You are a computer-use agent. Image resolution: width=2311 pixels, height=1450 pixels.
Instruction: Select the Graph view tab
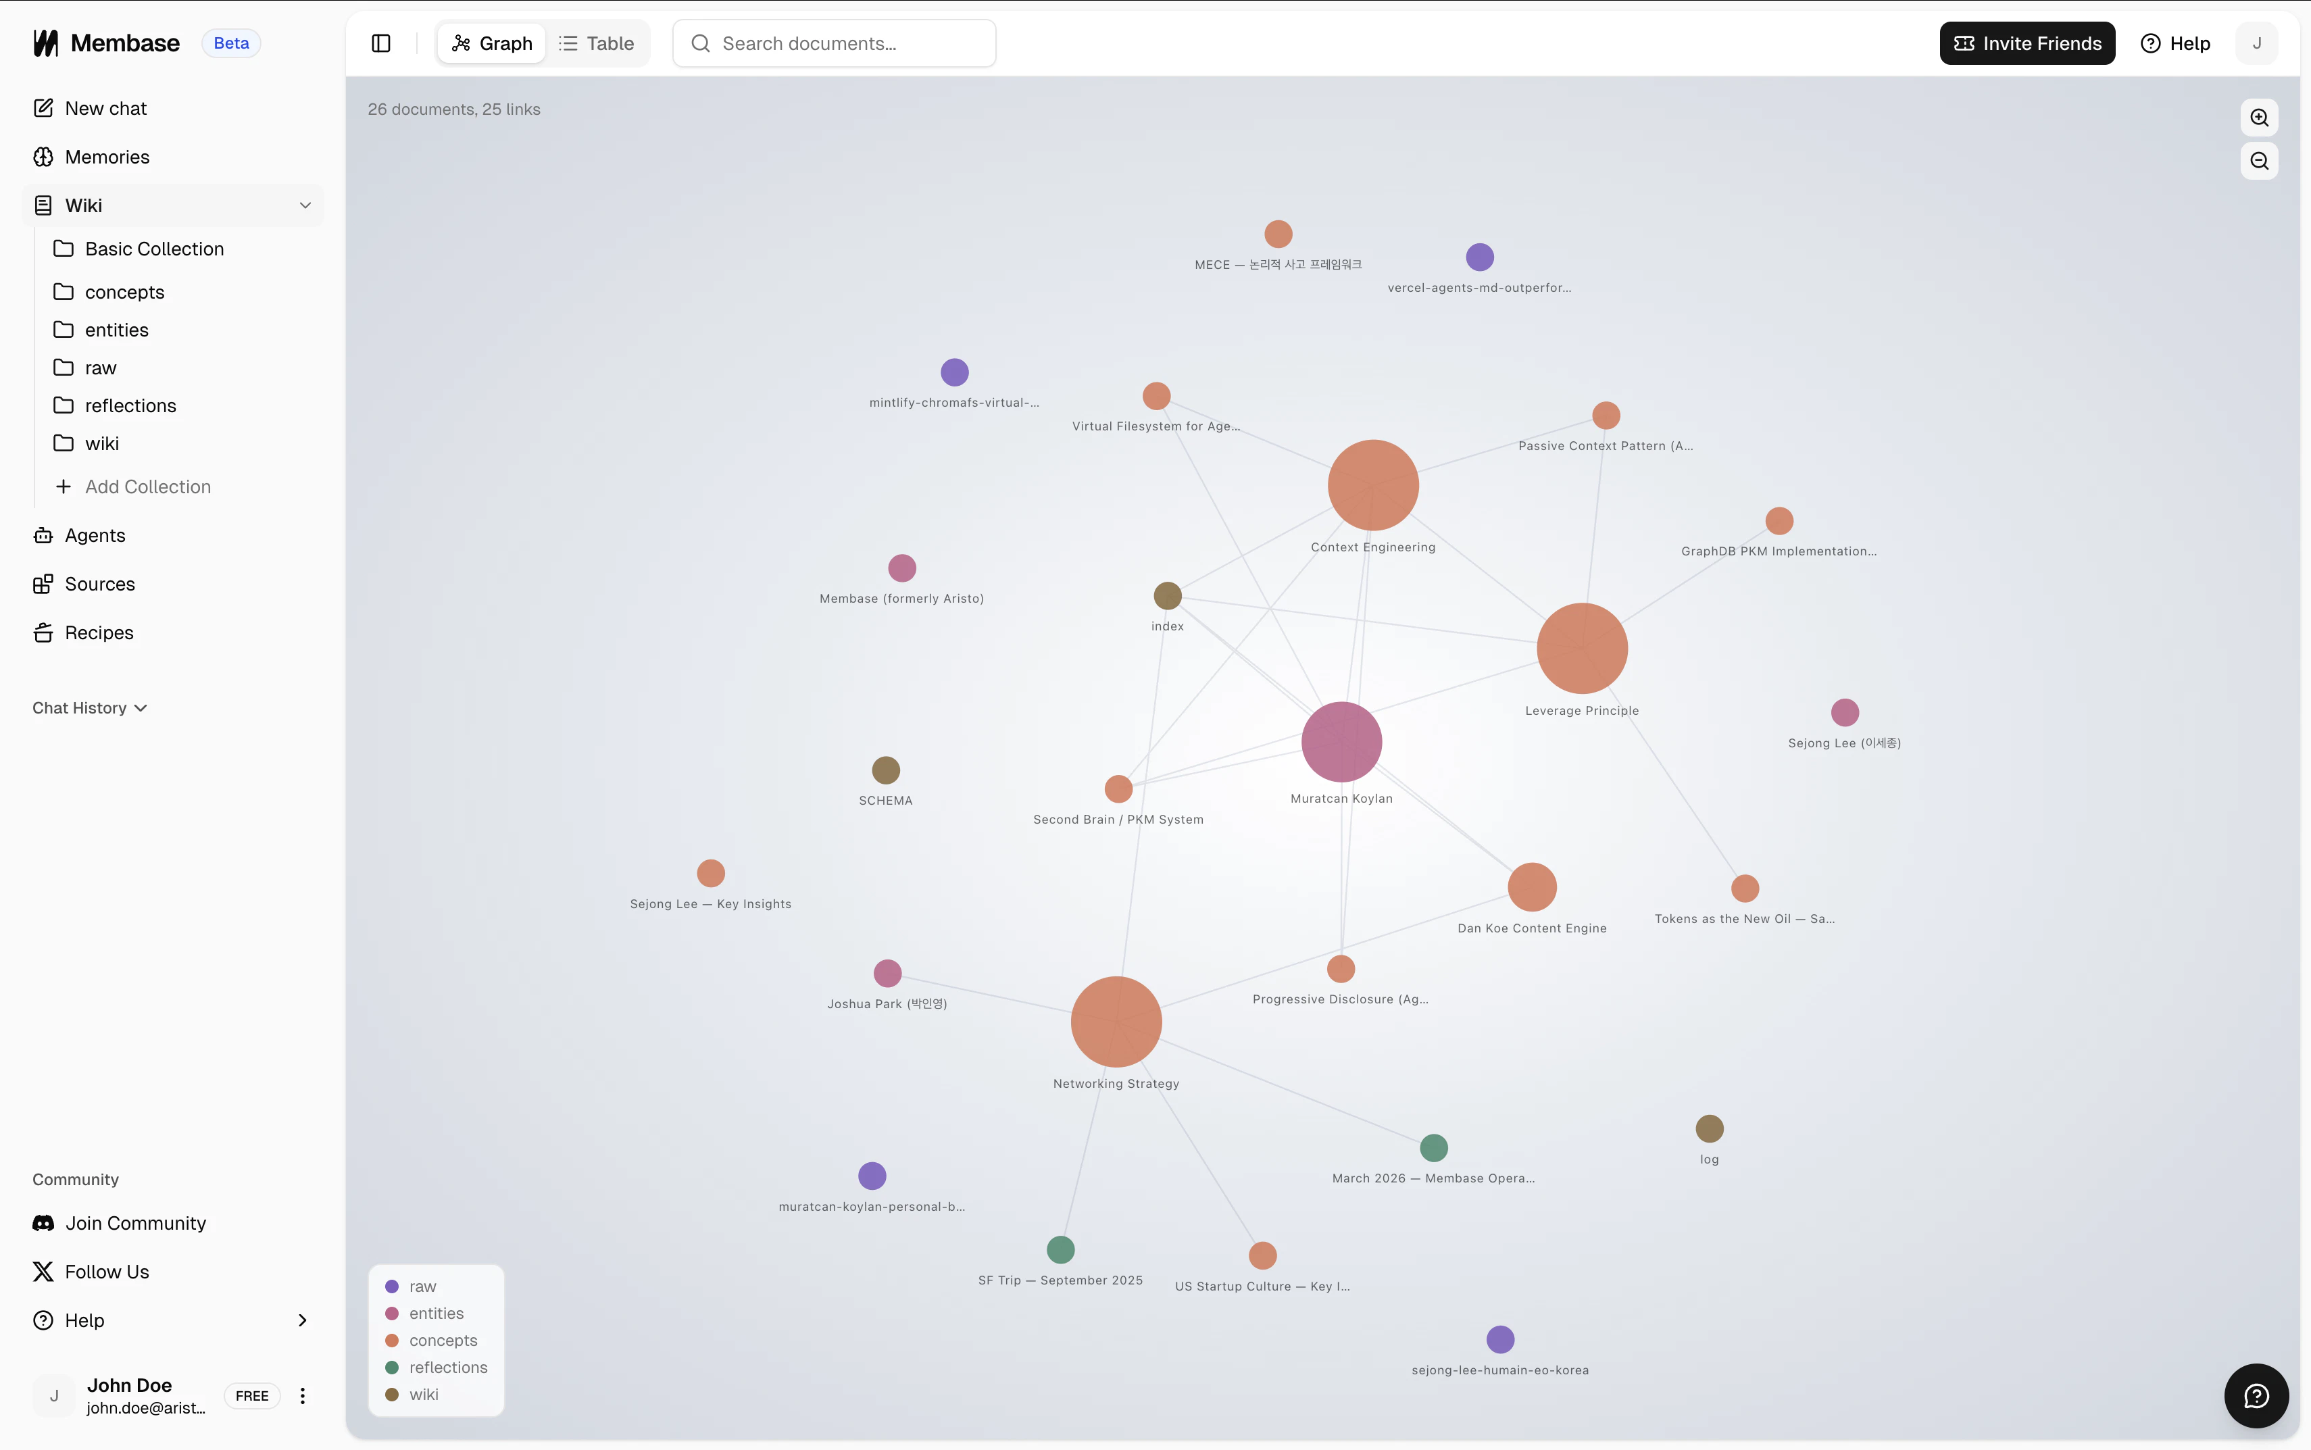coord(492,43)
